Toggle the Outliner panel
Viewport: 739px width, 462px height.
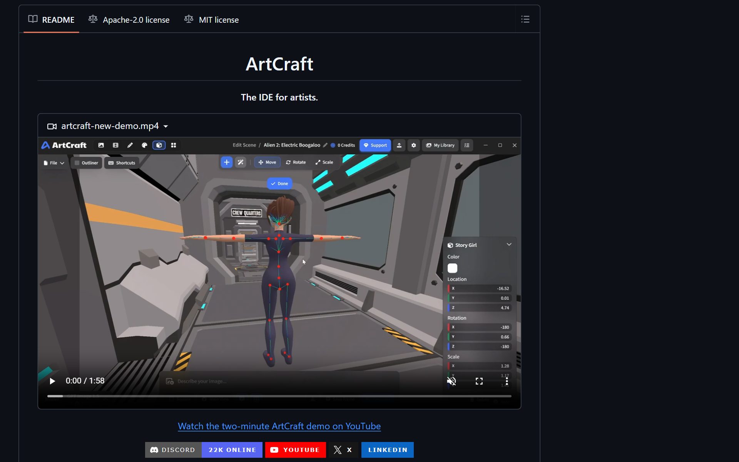(x=86, y=163)
